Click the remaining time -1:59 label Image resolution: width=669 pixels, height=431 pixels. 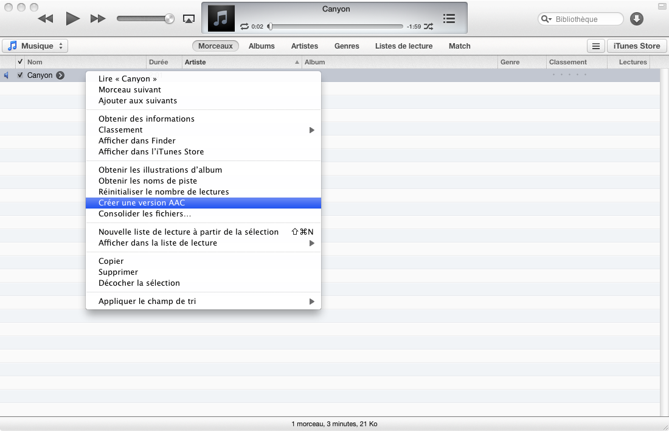click(414, 26)
